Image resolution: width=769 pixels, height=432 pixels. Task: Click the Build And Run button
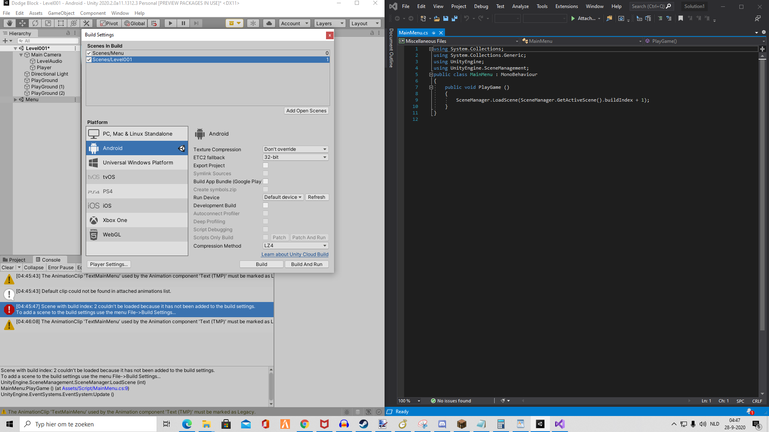306,264
